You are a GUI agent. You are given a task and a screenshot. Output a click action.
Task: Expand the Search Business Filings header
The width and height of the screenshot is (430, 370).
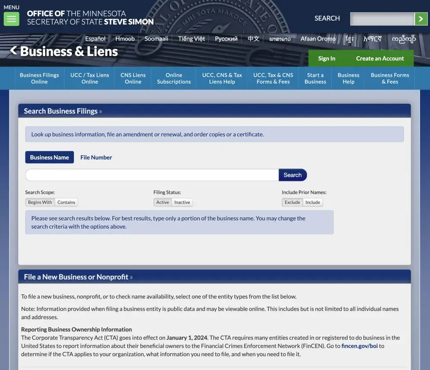pos(63,111)
